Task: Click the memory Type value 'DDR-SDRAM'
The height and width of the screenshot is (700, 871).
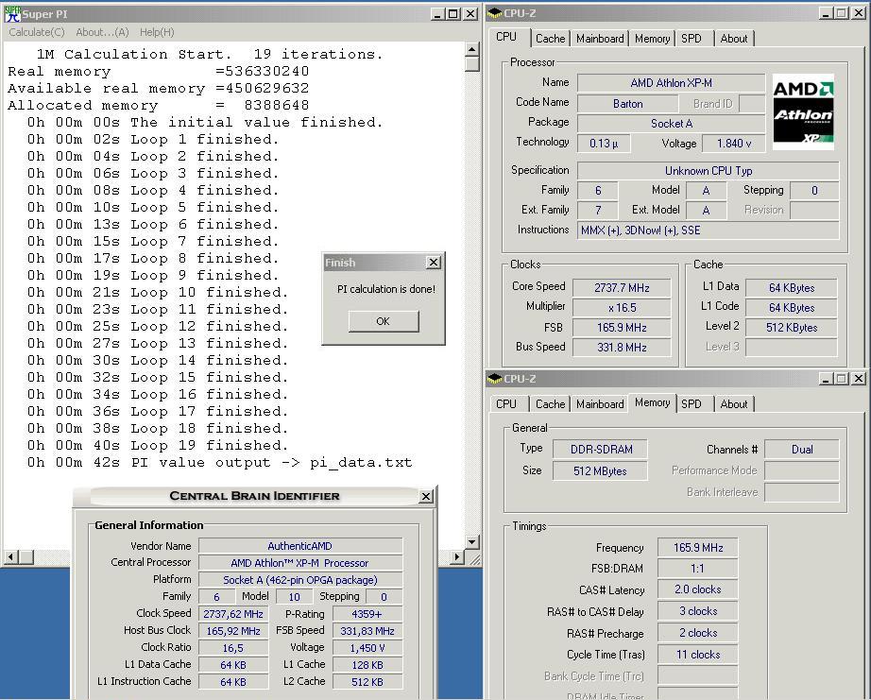Action: point(601,450)
